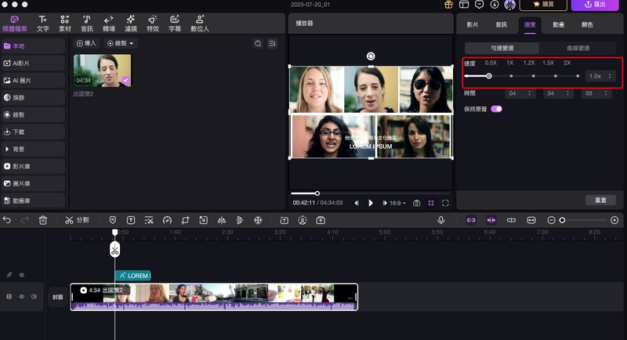This screenshot has width=627, height=340.
Task: Open the speed gauge tool in the timeline toolbar
Action: pos(167,220)
